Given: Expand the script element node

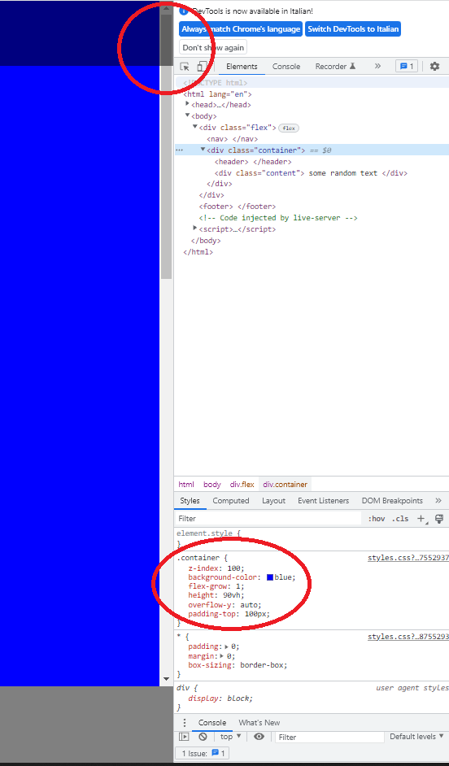Looking at the screenshot, I should (x=195, y=228).
